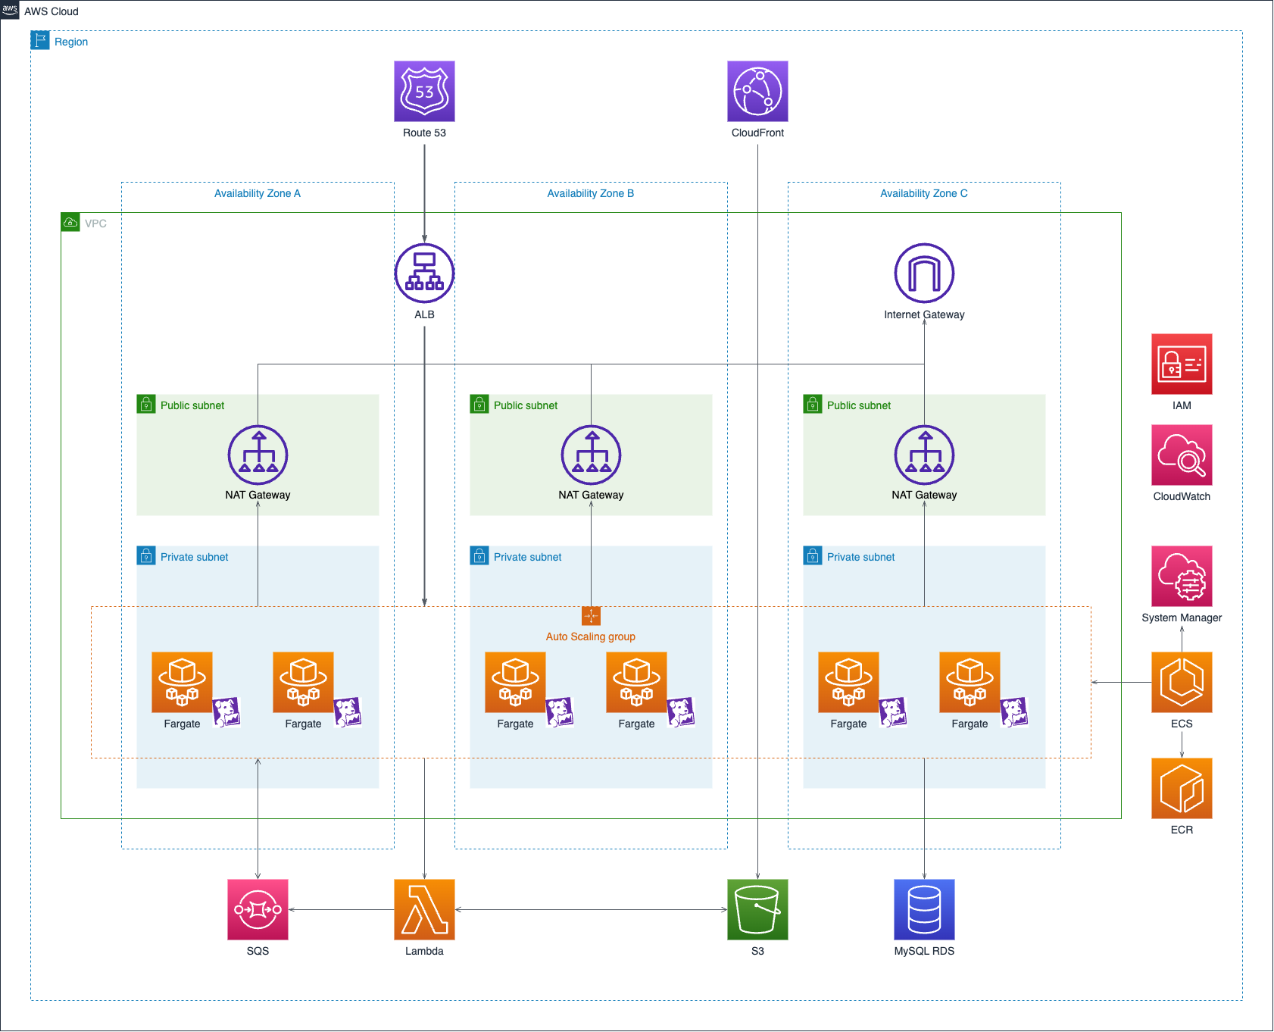The height and width of the screenshot is (1032, 1274).
Task: Click the Auto Scaling group icon
Action: (x=591, y=615)
